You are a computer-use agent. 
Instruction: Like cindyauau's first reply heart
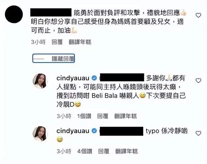pyautogui.click(x=198, y=81)
